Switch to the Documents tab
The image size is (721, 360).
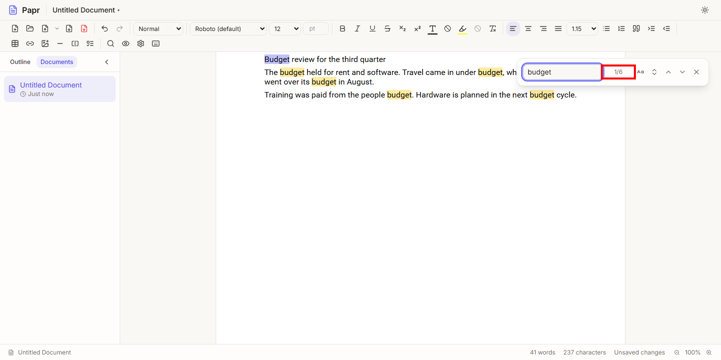coord(57,62)
